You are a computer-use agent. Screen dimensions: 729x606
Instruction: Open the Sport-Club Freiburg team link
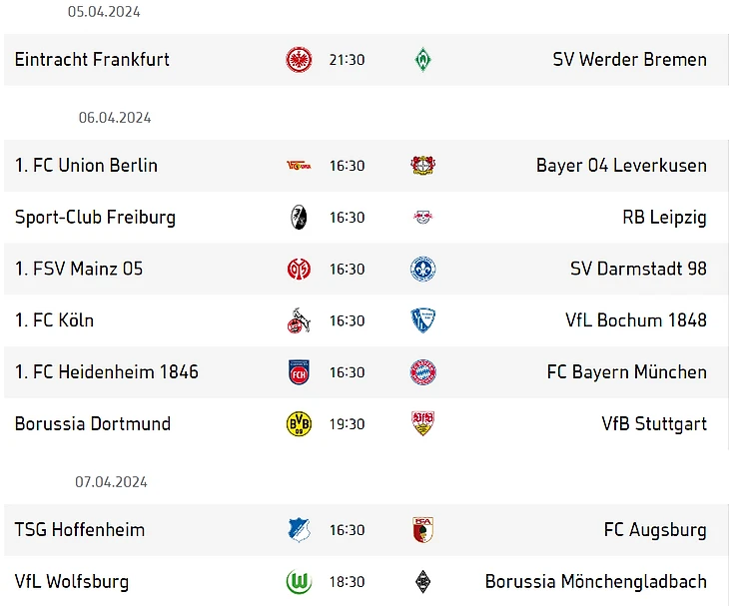pyautogui.click(x=95, y=218)
